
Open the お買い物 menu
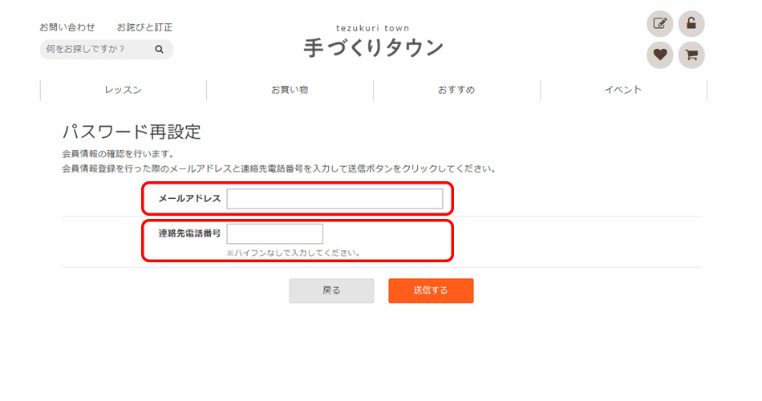click(x=290, y=90)
